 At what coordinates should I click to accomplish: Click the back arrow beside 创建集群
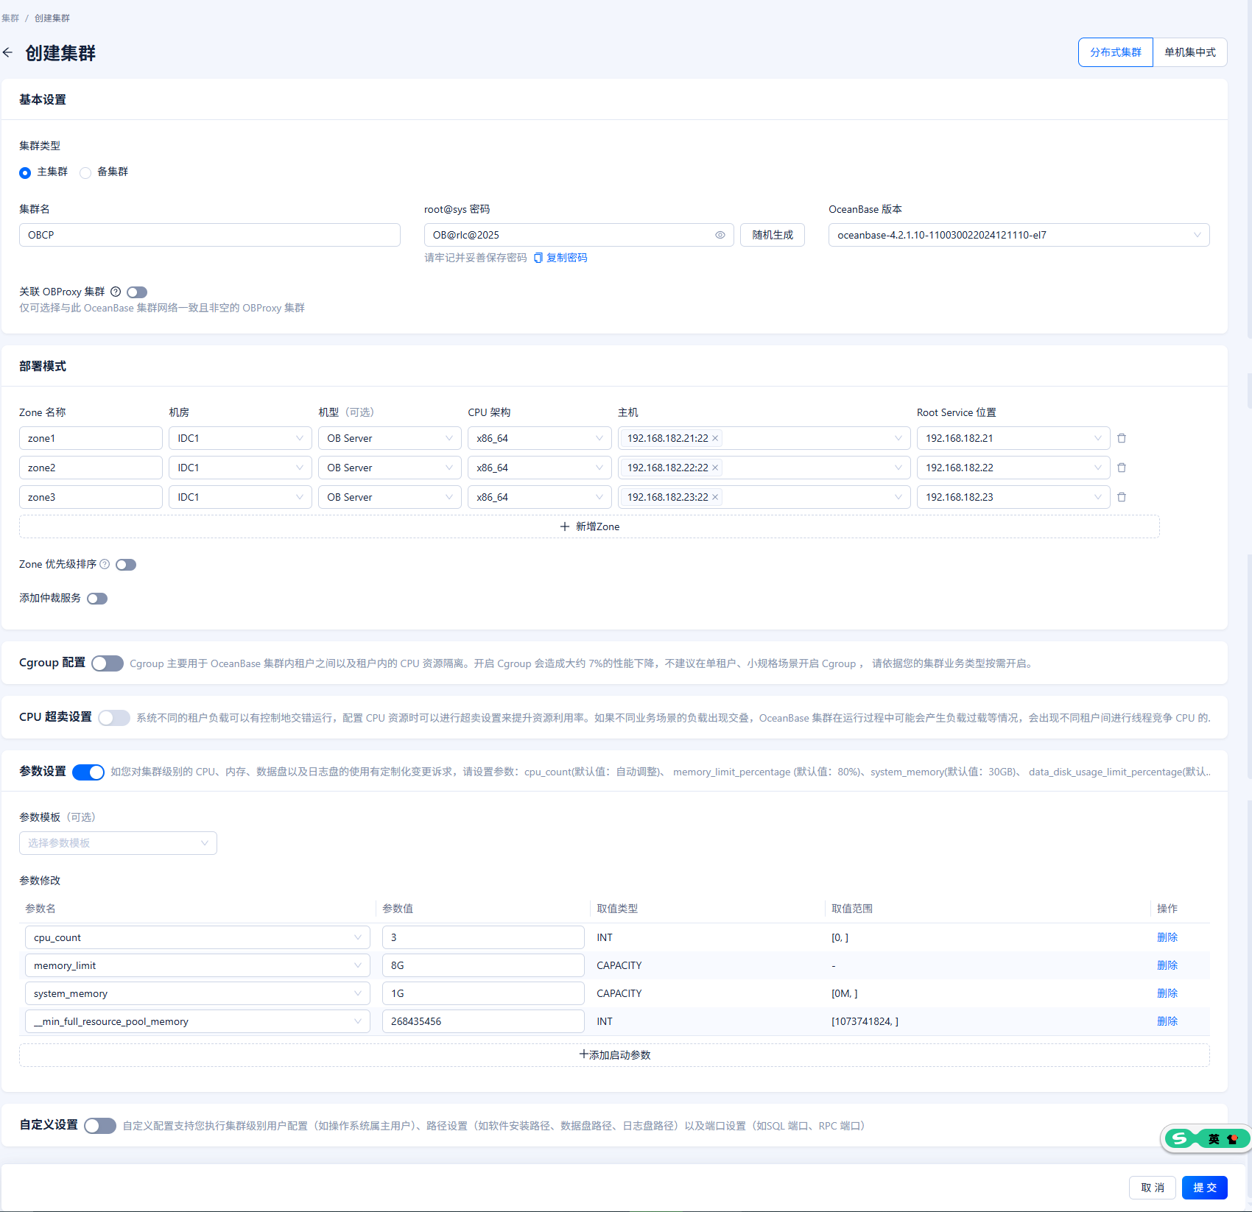(x=7, y=52)
